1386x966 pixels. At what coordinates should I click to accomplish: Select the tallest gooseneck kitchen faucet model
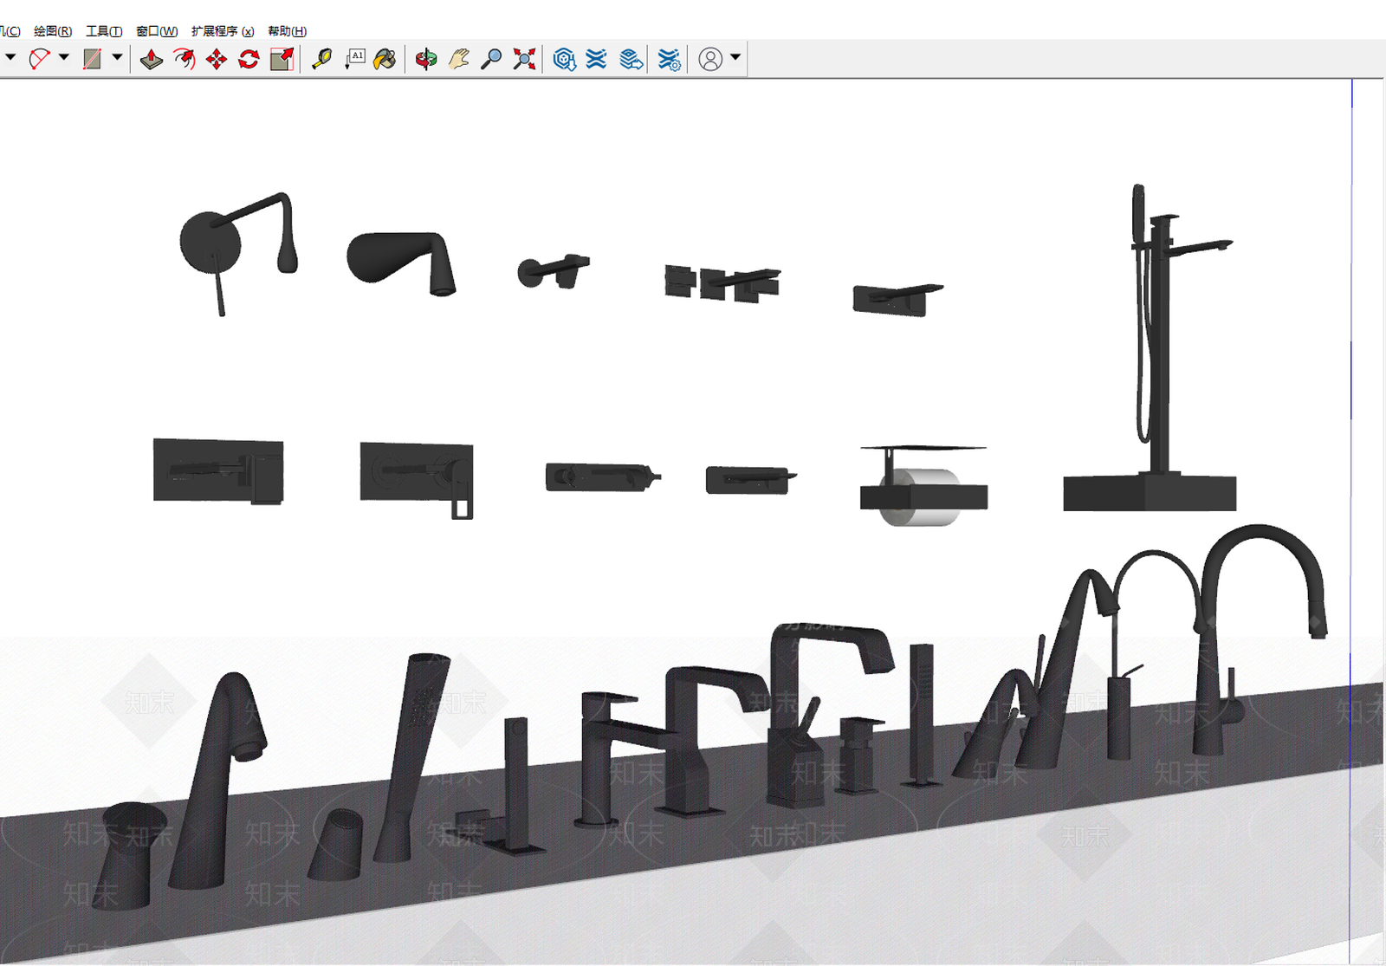coord(1261,639)
